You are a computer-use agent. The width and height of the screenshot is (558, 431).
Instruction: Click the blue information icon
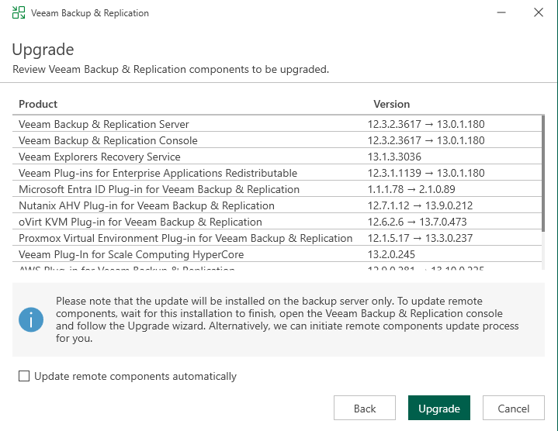(33, 319)
